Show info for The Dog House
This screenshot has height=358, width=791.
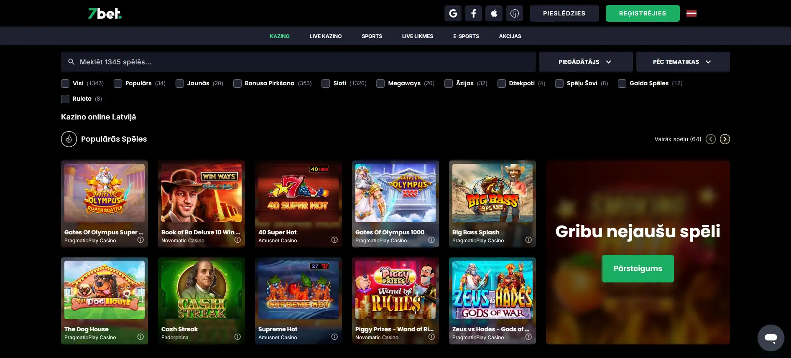click(140, 337)
